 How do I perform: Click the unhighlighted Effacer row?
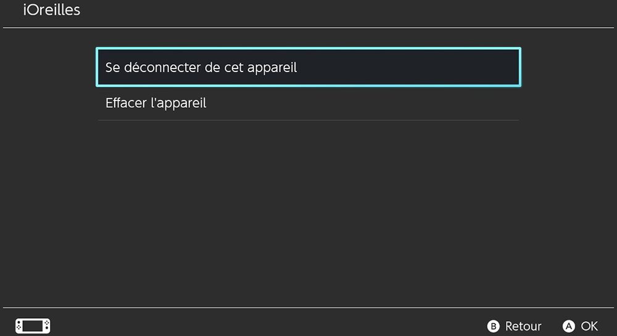(x=308, y=103)
